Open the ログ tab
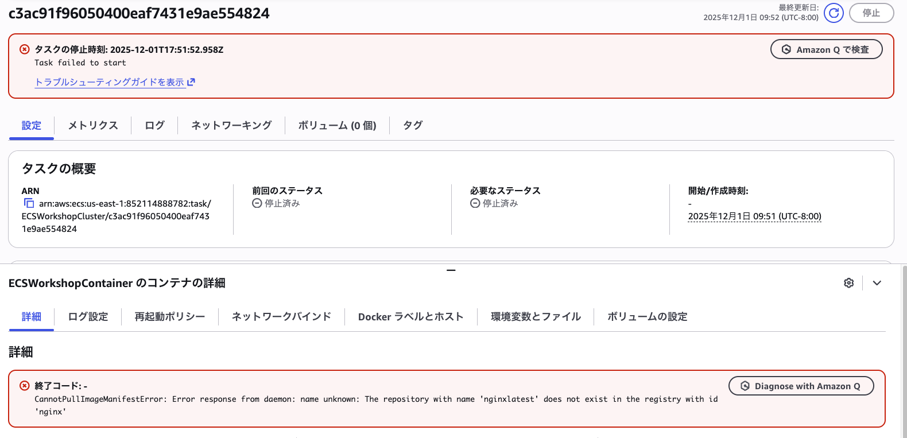Image resolution: width=907 pixels, height=438 pixels. click(x=154, y=125)
